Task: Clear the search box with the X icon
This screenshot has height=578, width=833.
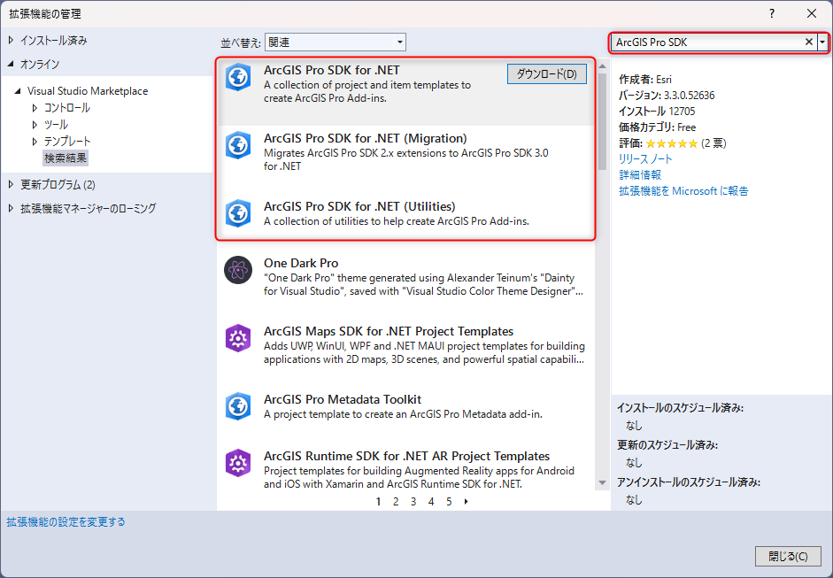Action: point(808,42)
